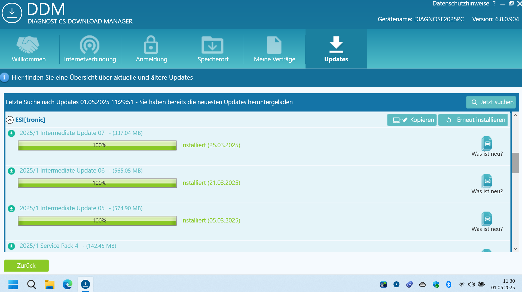522x292 pixels.
Task: Open the Datenschutzhinweise link
Action: point(460,4)
